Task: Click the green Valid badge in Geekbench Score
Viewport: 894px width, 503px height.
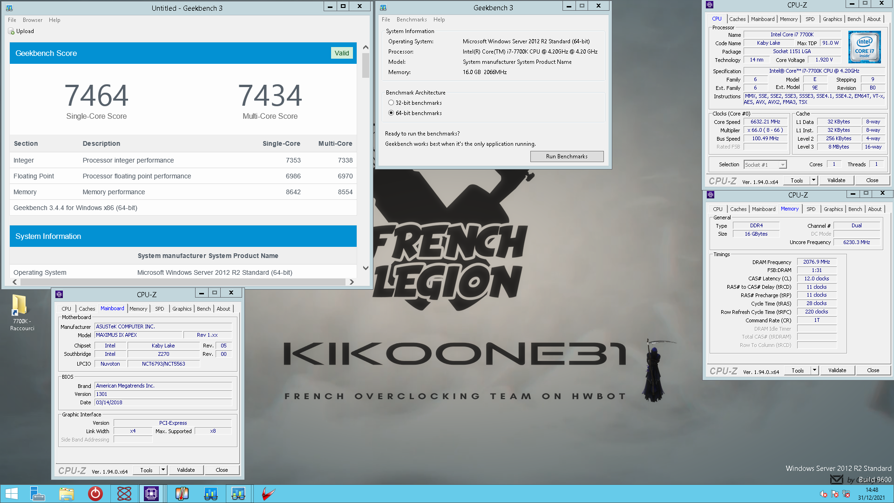Action: pyautogui.click(x=342, y=53)
